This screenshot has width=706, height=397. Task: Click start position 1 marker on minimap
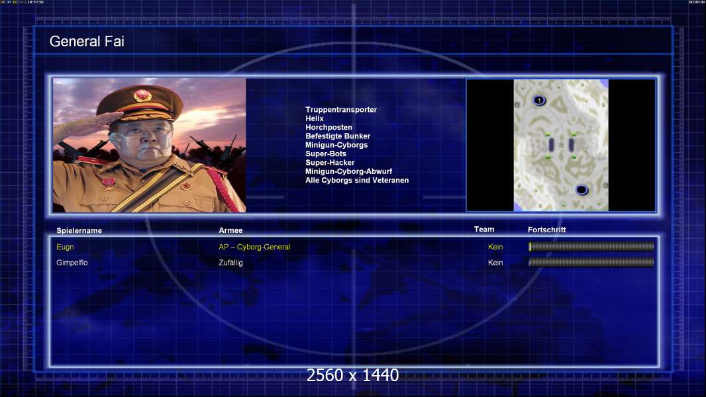tap(539, 101)
